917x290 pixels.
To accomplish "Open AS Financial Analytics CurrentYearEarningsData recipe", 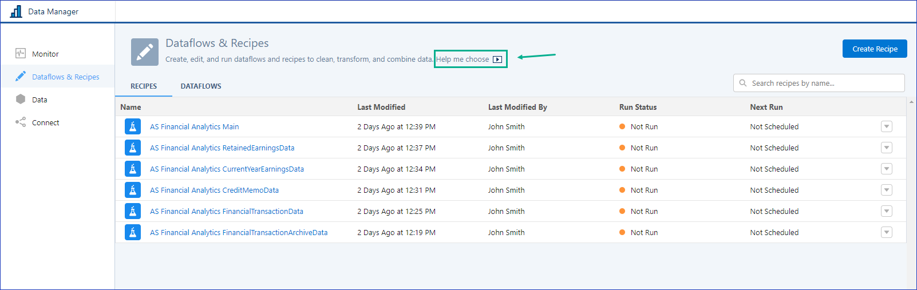I will [x=227, y=169].
